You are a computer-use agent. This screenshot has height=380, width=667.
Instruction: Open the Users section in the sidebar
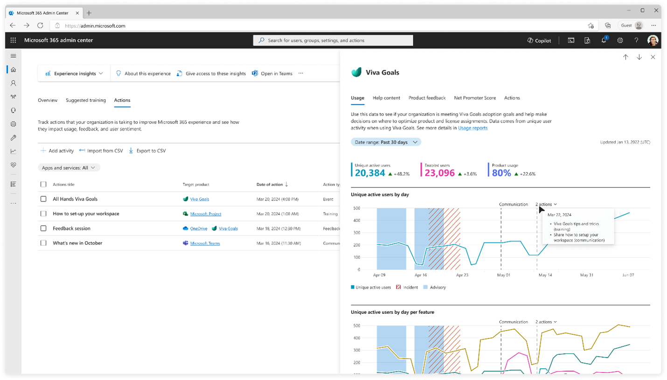(x=13, y=83)
